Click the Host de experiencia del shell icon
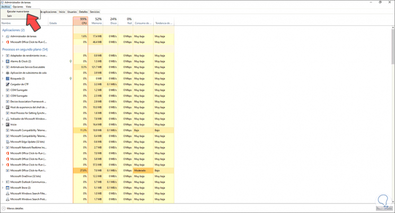 (x=7, y=107)
